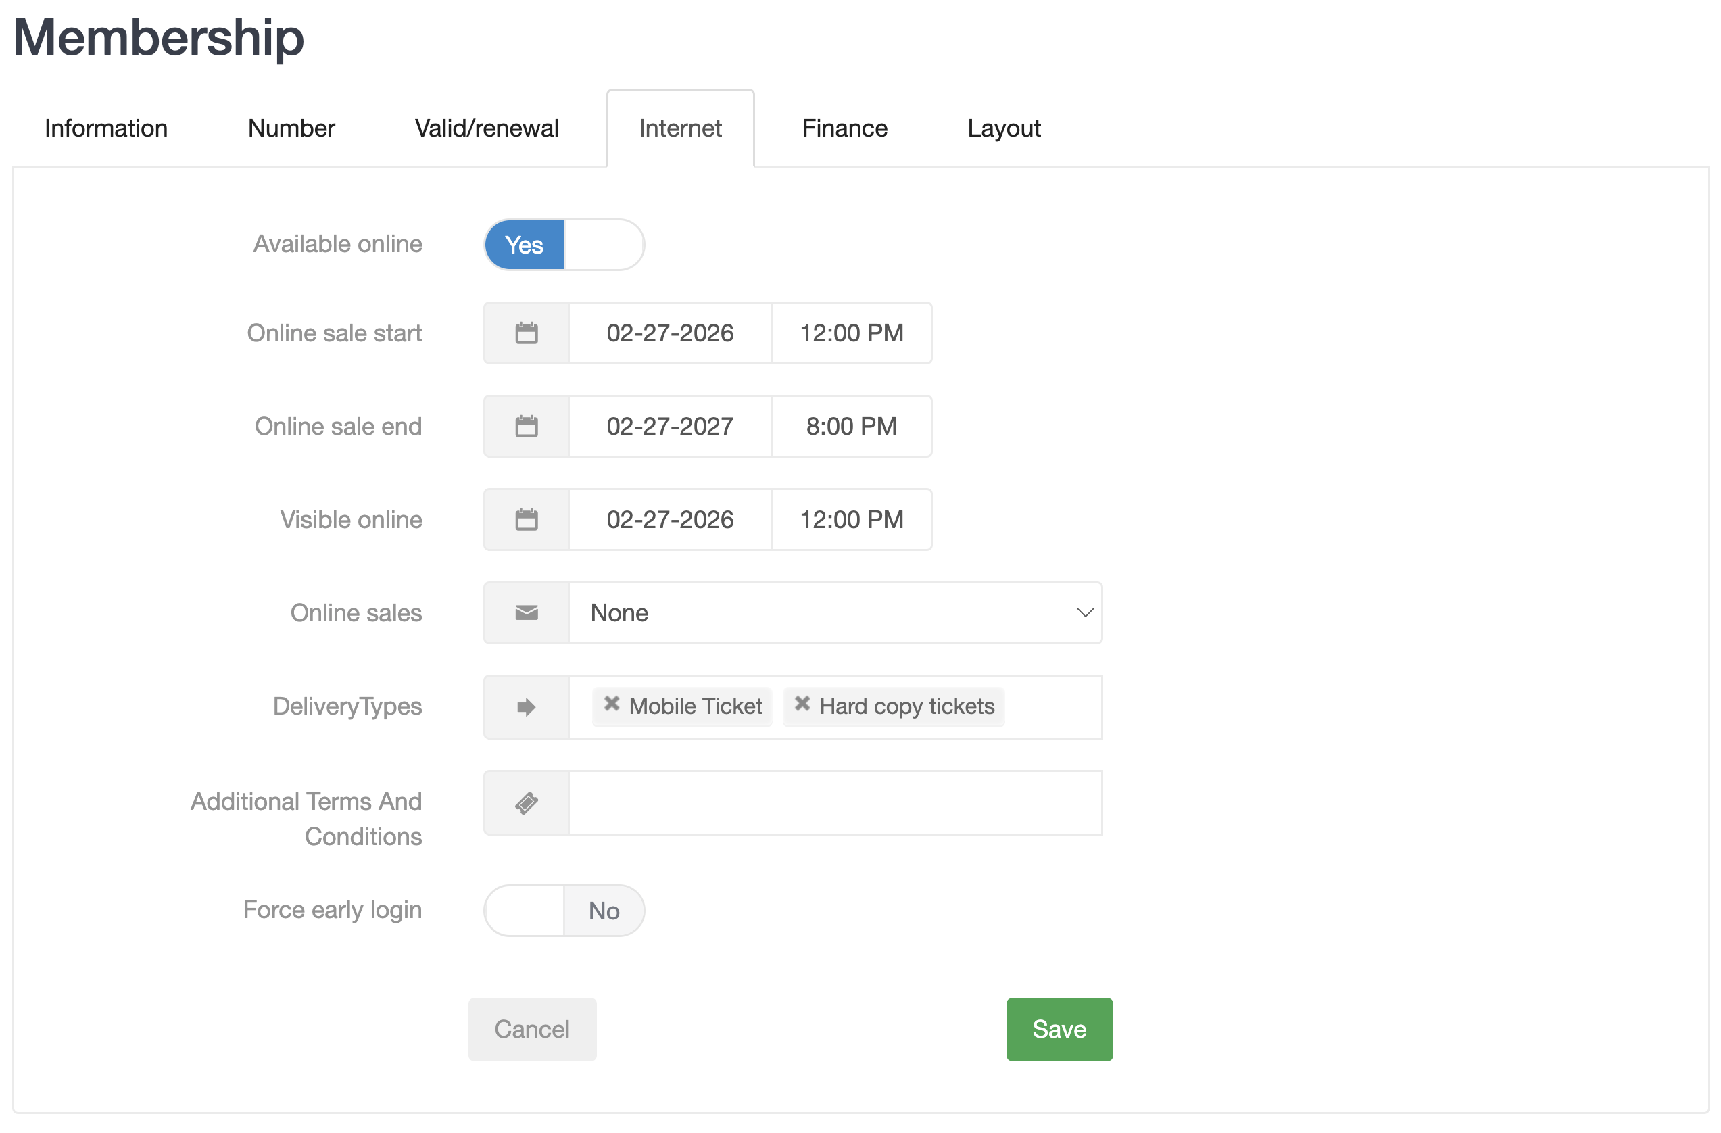
Task: Remove Mobile Ticket delivery type tag
Action: coord(612,704)
